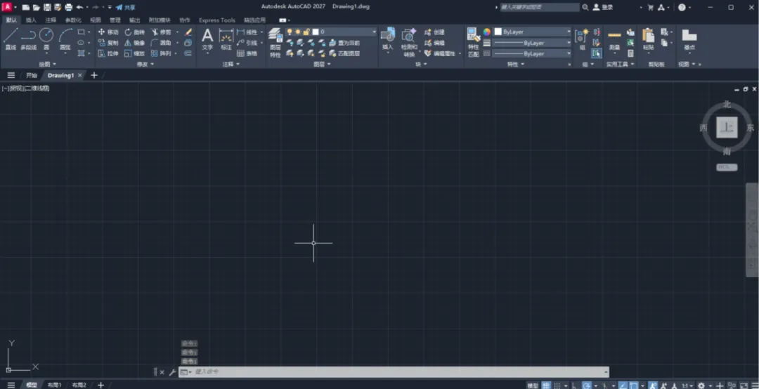Screen dimensions: 759x389
Task: Expand the 修改 panel dropdown
Action: pos(145,64)
